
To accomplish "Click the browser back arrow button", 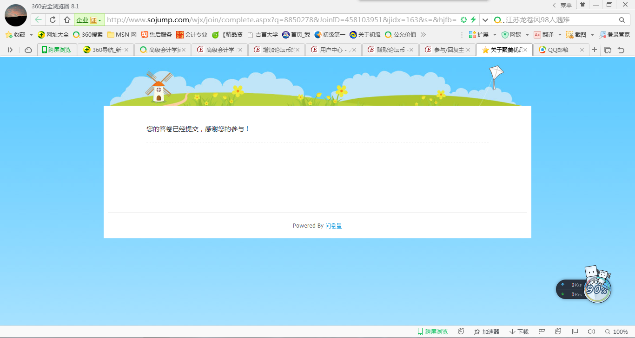I will [x=38, y=20].
